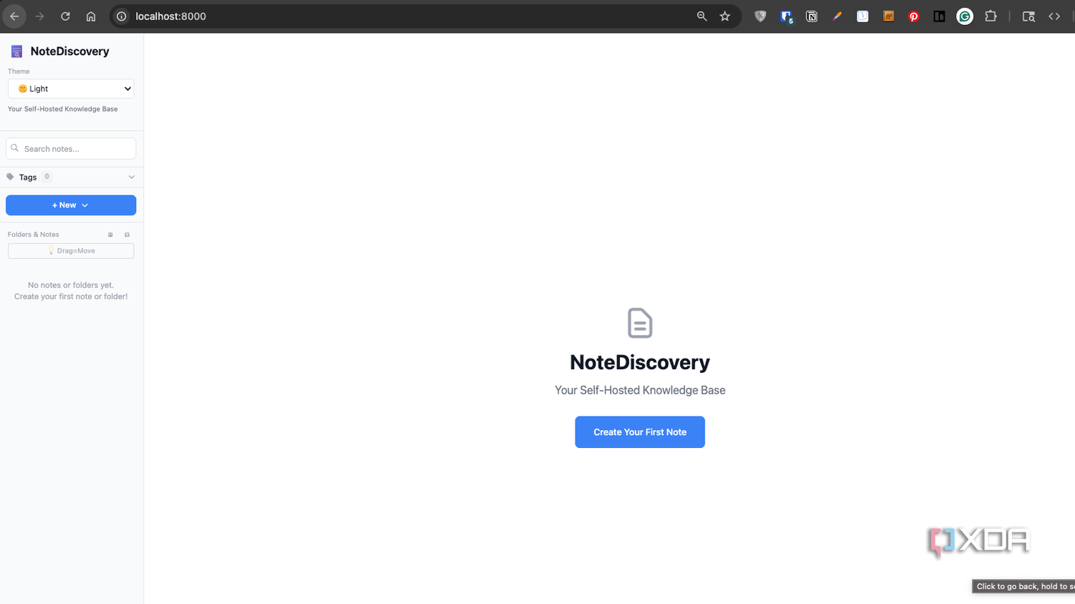Expand all folders icon in Folders & Notes

point(110,235)
